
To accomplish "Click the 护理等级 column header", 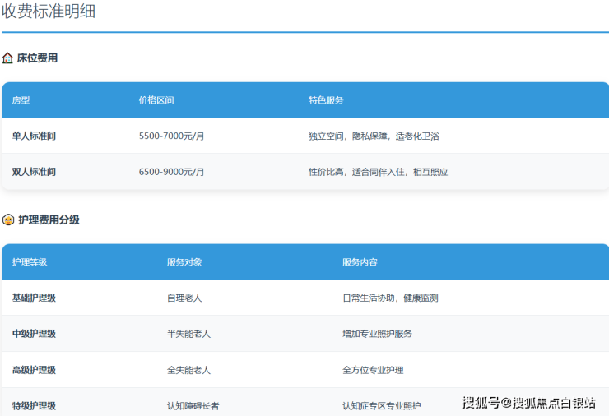I will pyautogui.click(x=30, y=262).
